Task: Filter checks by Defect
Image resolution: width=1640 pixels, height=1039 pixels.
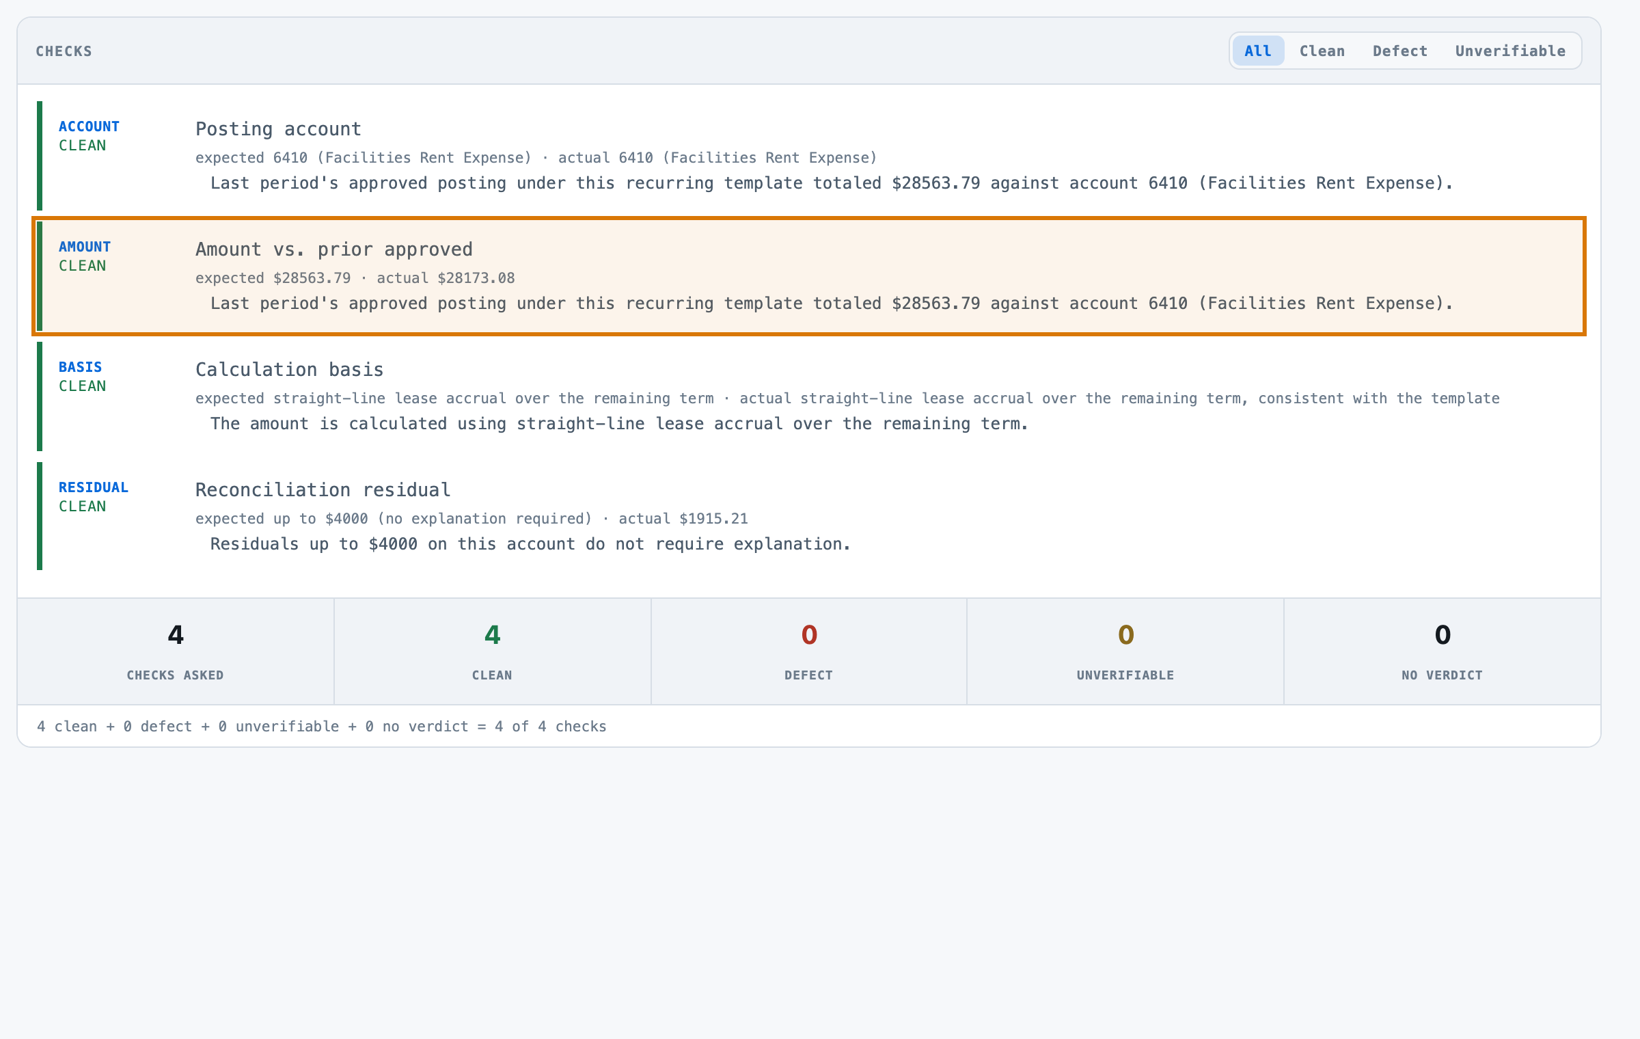Action: point(1399,51)
